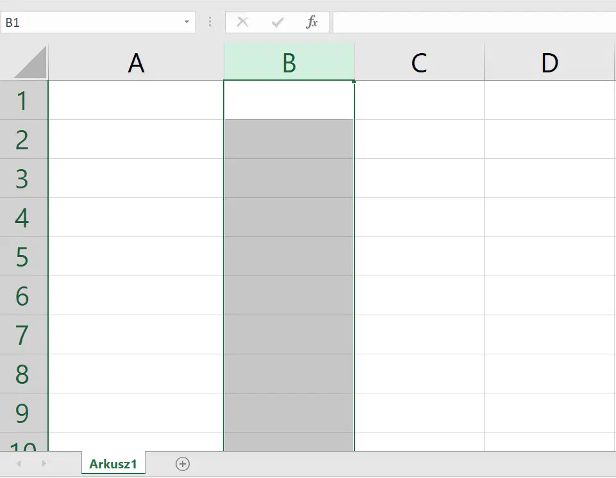
Task: Select column C header
Action: tap(419, 62)
